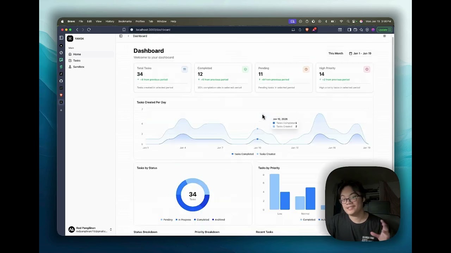Click In Progress legend in Tasks by Status

(x=183, y=220)
